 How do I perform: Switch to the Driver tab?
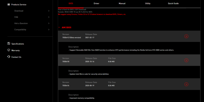[96, 4]
